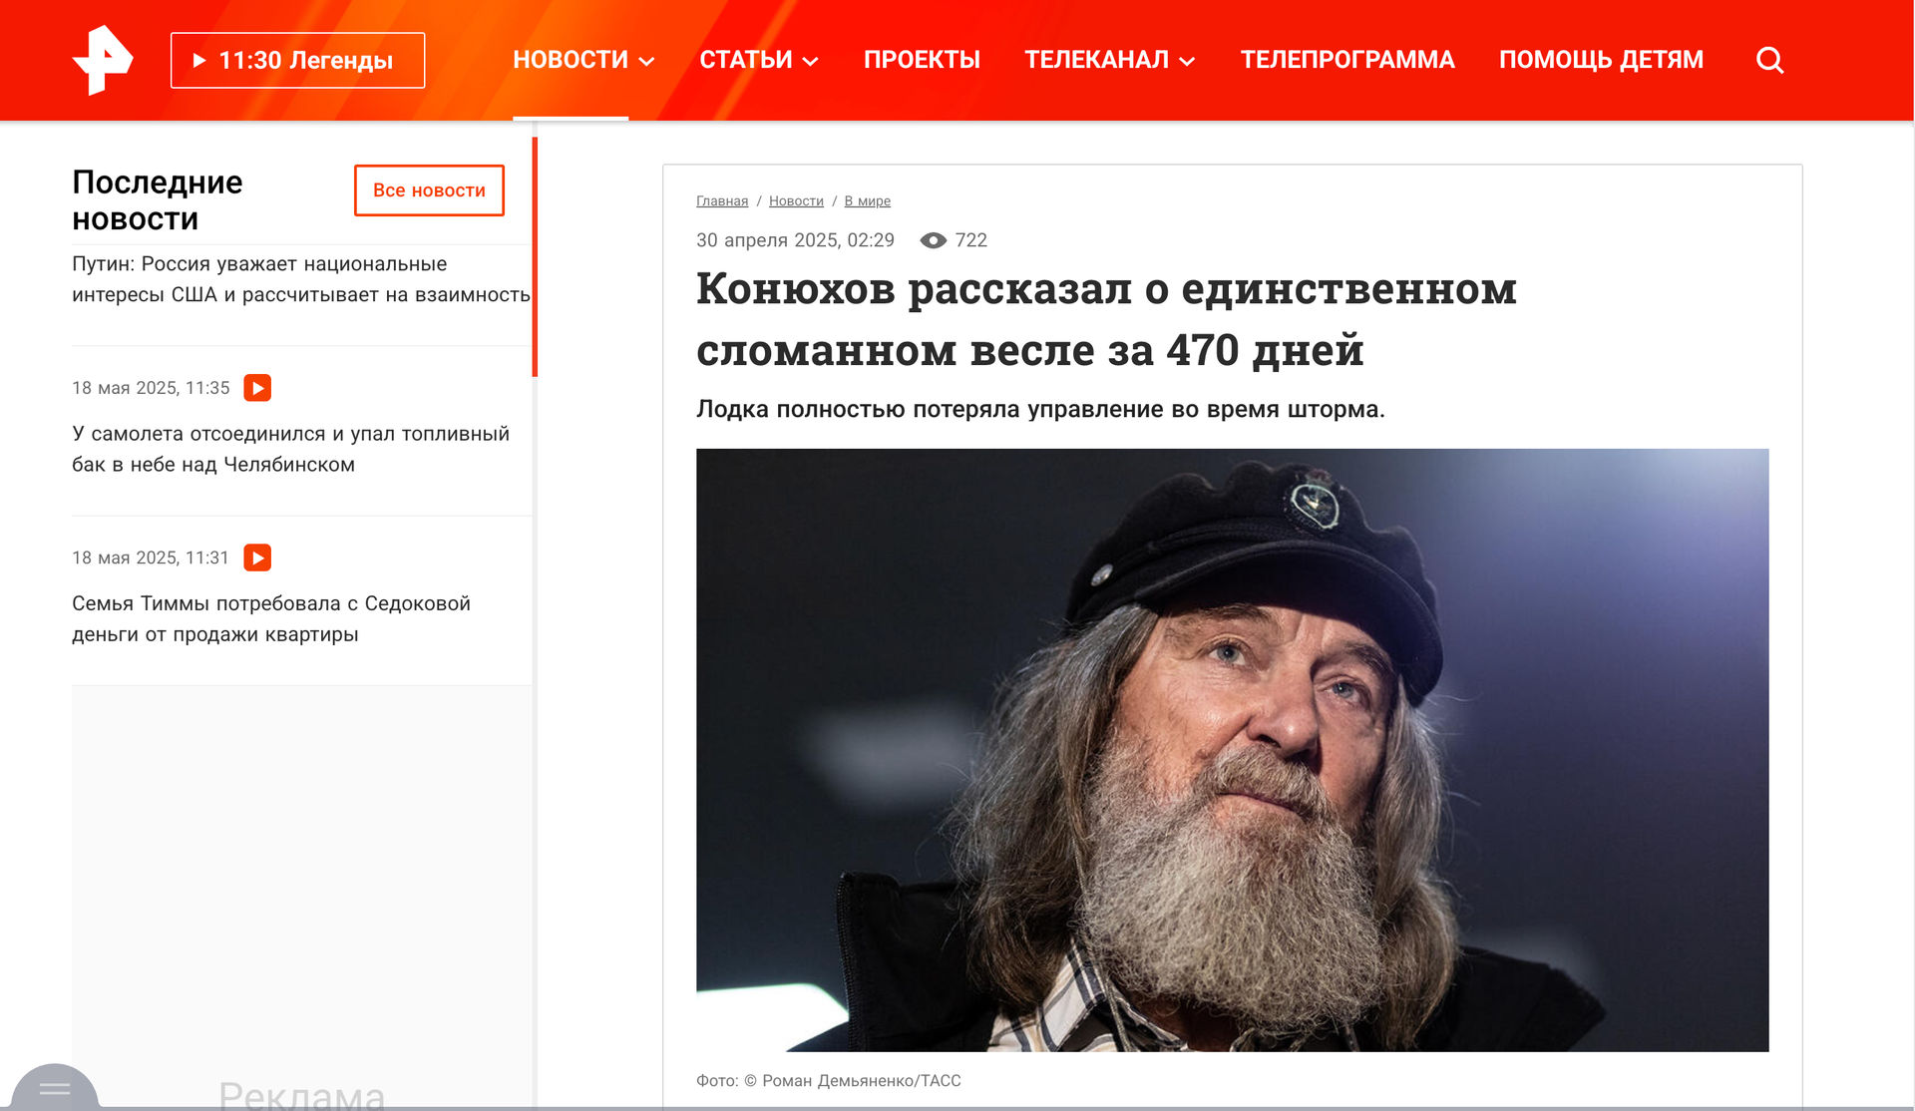This screenshot has height=1111, width=1915.
Task: Open the Проекты menu item
Action: (922, 60)
